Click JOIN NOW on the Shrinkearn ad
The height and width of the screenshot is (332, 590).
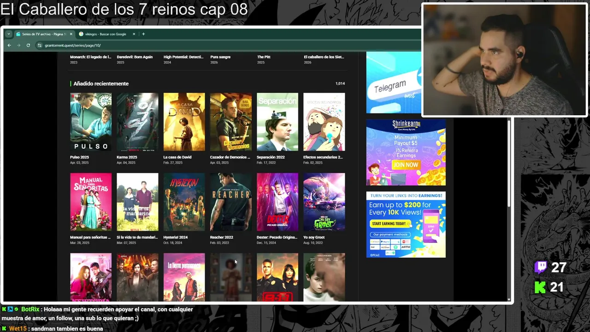pyautogui.click(x=406, y=165)
